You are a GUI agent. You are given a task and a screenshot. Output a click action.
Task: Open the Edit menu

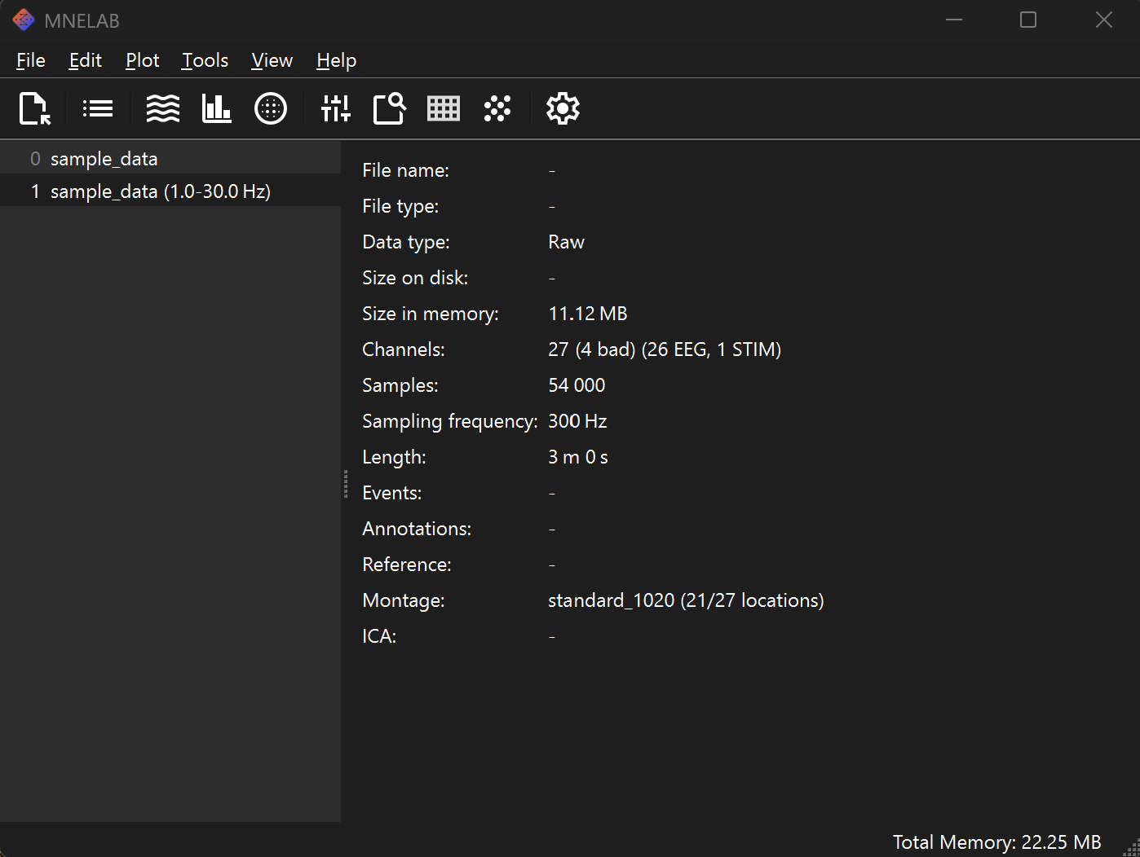pyautogui.click(x=85, y=60)
